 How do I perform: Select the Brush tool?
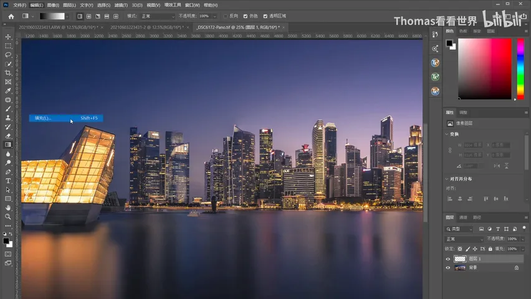(8, 109)
